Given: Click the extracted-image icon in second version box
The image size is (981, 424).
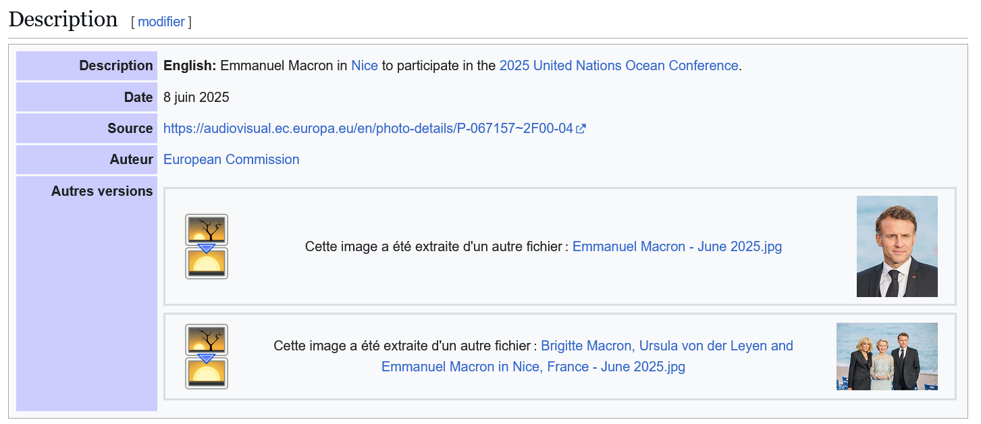Looking at the screenshot, I should point(207,356).
